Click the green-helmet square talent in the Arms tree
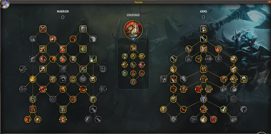The width and height of the screenshot is (271, 134). pyautogui.click(x=244, y=79)
